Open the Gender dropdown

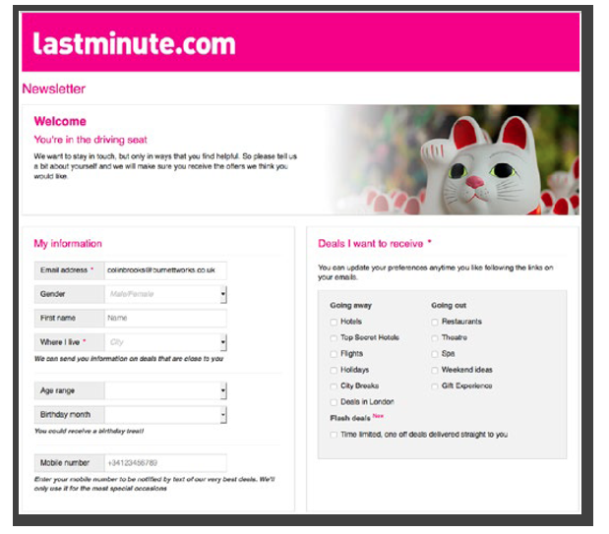coord(165,294)
